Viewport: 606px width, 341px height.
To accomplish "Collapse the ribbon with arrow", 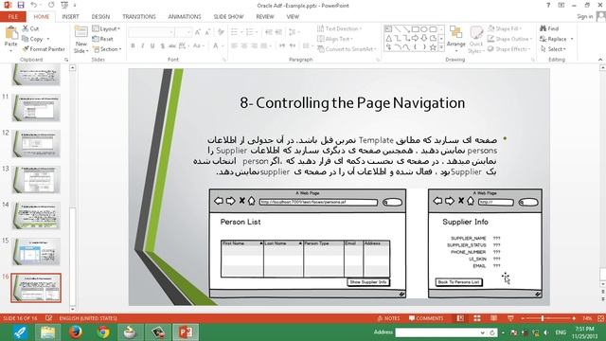I will [600, 60].
